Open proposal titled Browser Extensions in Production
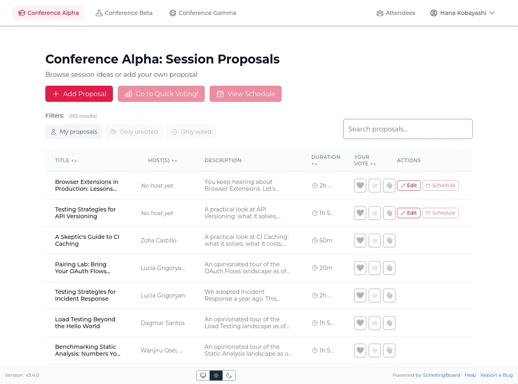This screenshot has width=518, height=384. 87,186
